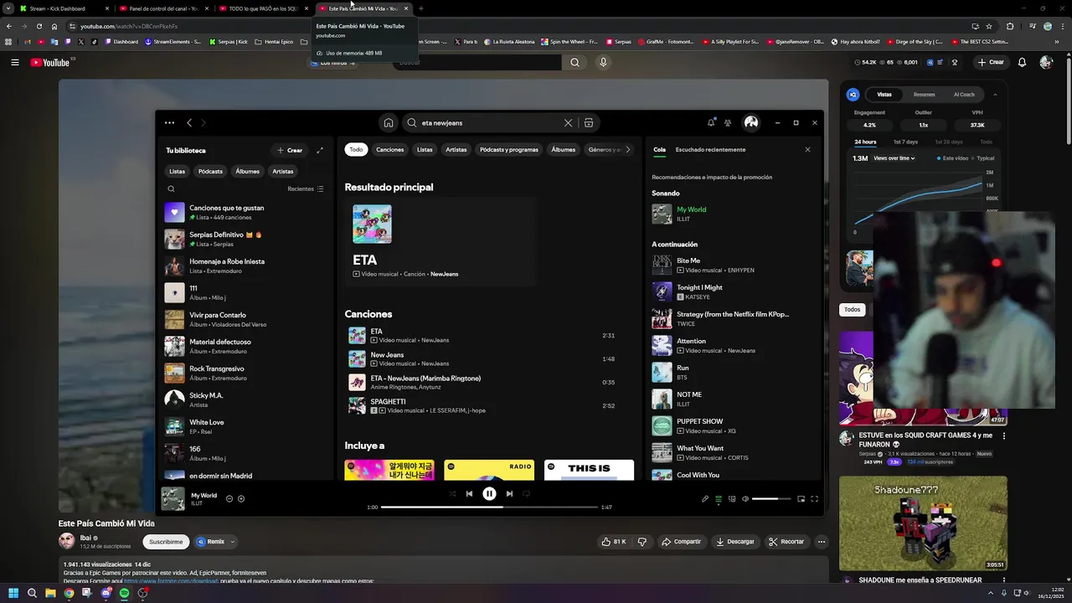Open YouTube hamburger guide menu
Screen dimensions: 1072x603
click(x=15, y=62)
